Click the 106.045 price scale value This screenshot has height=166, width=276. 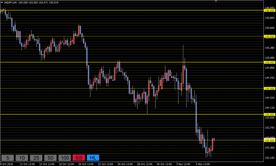[x=270, y=8]
